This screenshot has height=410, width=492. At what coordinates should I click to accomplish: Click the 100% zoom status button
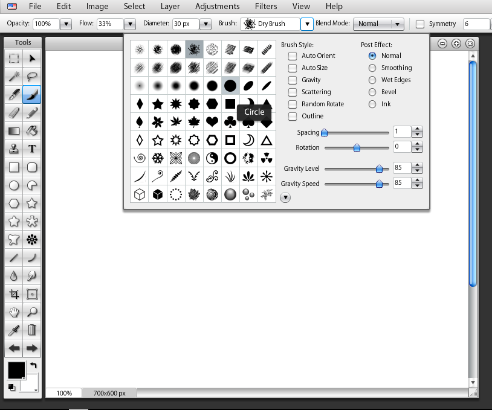click(64, 393)
